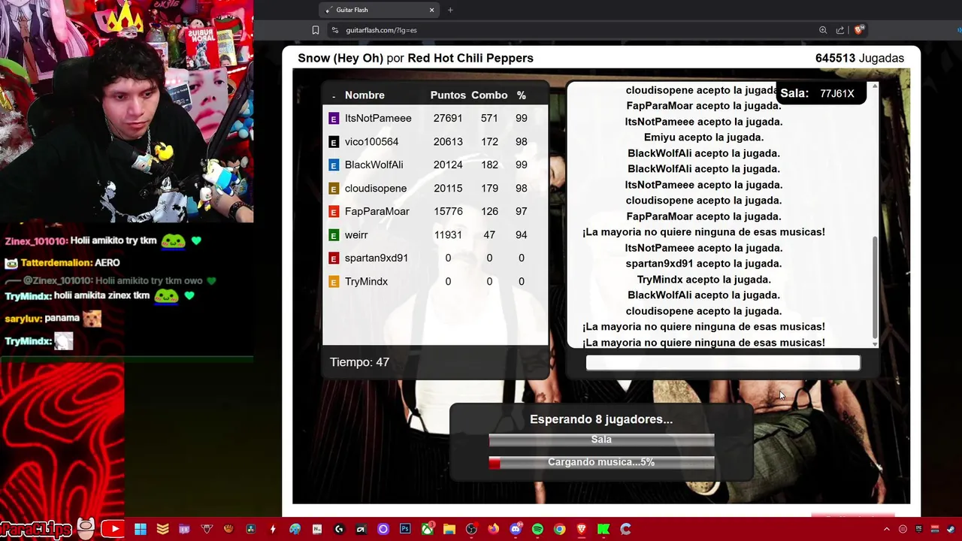Viewport: 962px width, 541px height.
Task: Click the guitarflash.com address bar URL
Action: click(381, 30)
